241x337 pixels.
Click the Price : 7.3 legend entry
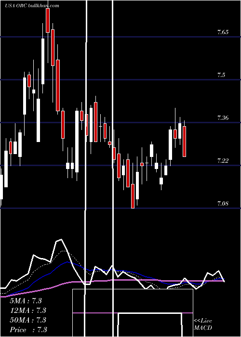pos(28,330)
